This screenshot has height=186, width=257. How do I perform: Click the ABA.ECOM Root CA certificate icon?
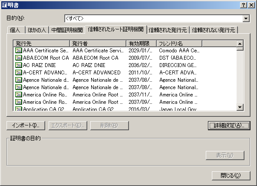[19, 58]
